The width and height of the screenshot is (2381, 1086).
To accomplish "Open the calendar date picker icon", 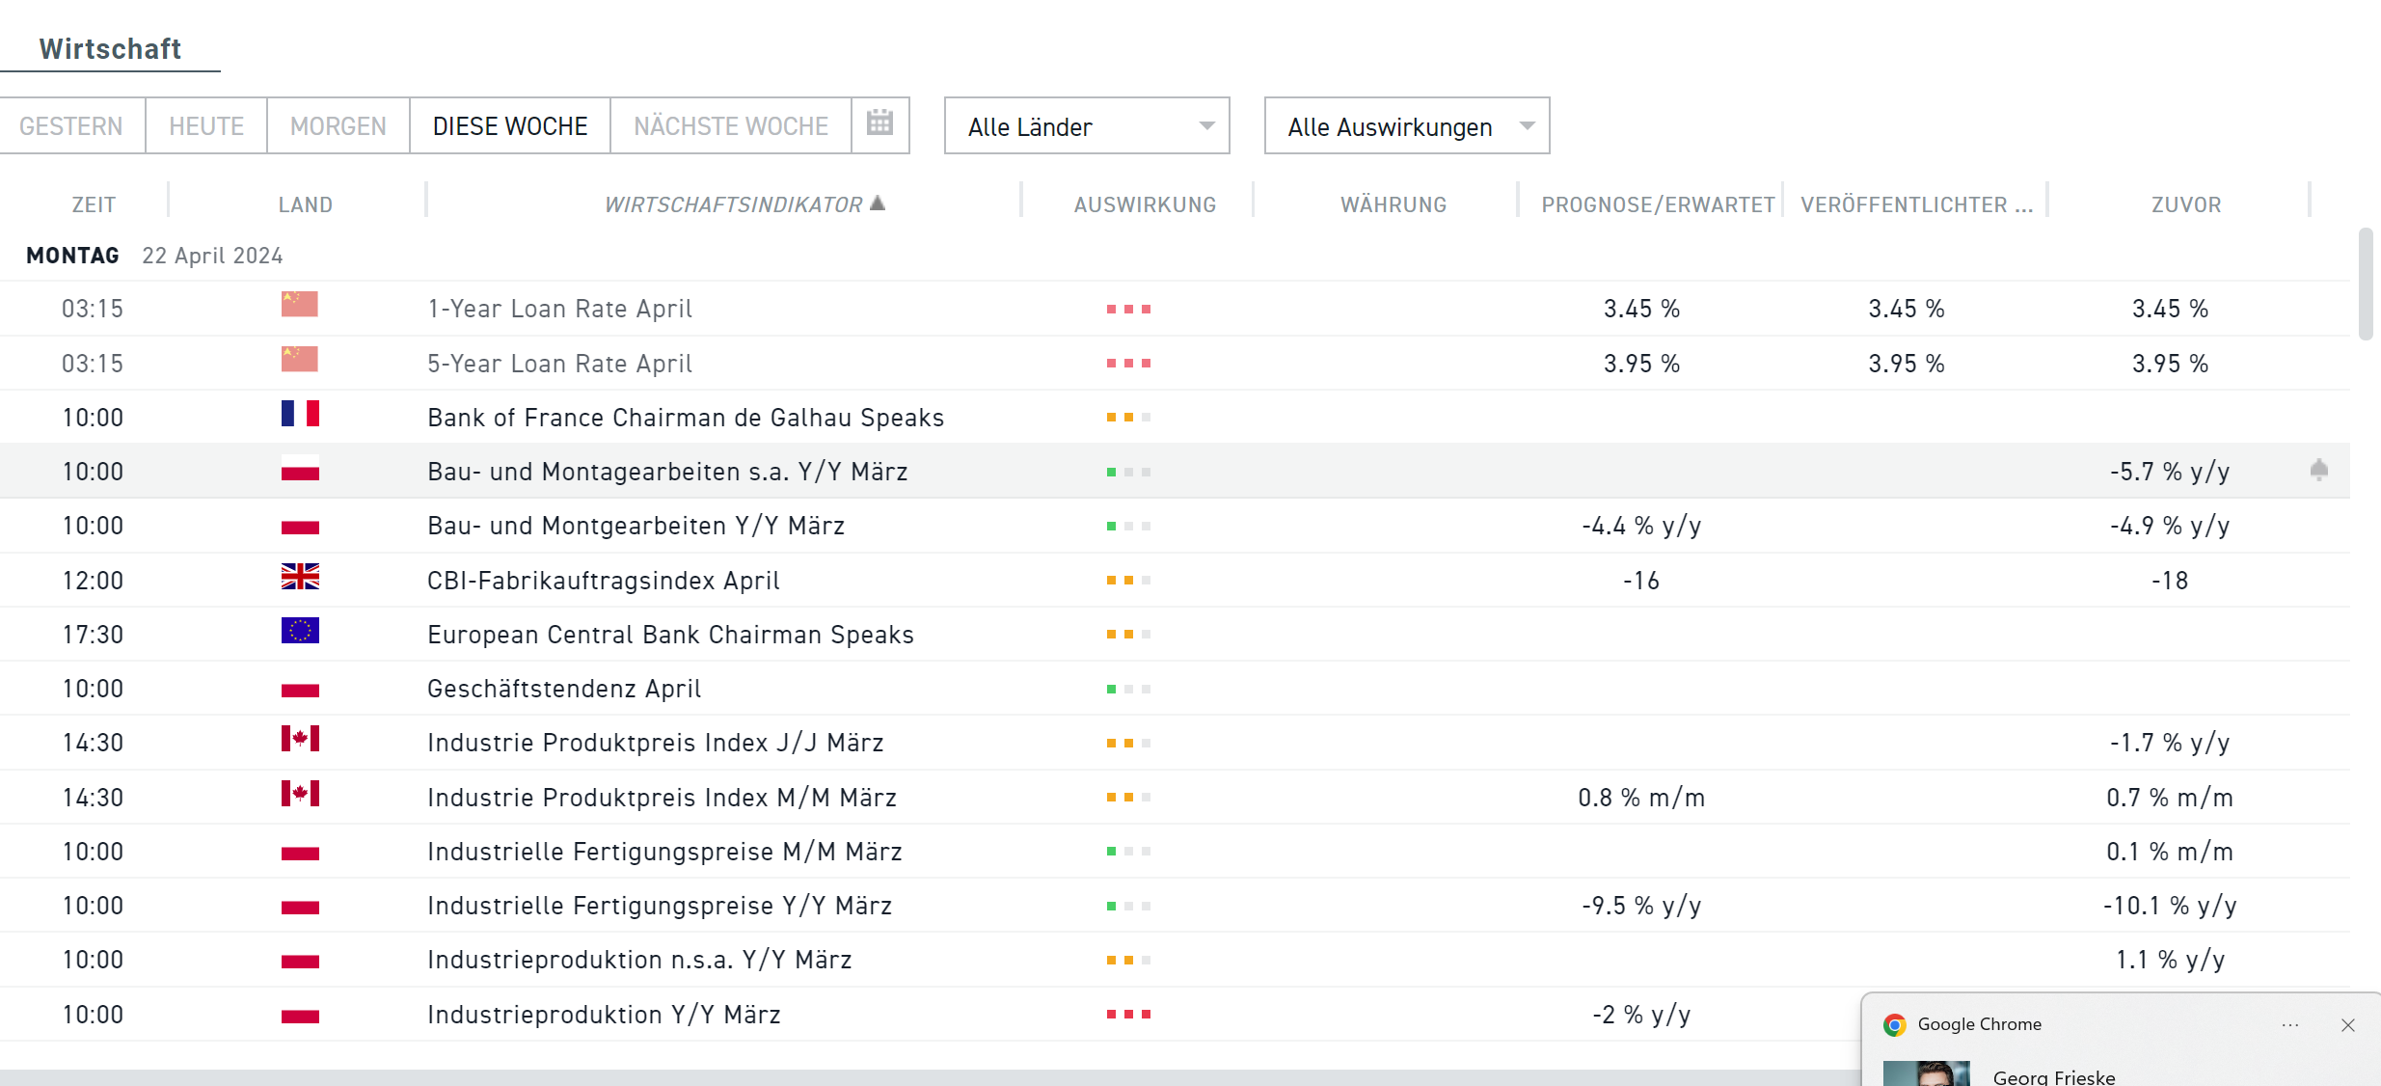I will point(879,123).
